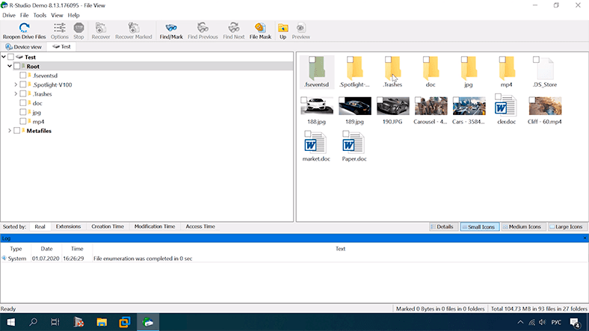This screenshot has height=331, width=589.
Task: Tick the checkbox next to doc folder in tree
Action: 24,103
